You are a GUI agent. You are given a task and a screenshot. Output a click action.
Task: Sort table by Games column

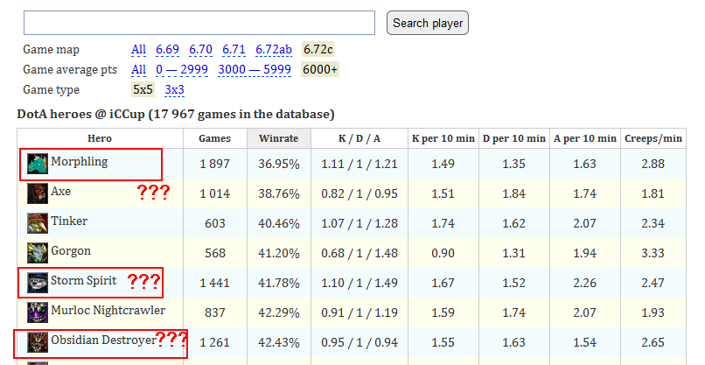point(215,138)
